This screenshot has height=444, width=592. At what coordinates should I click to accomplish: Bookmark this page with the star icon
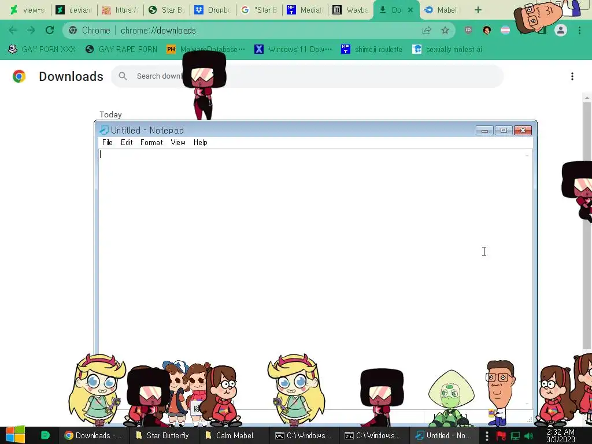pyautogui.click(x=445, y=31)
